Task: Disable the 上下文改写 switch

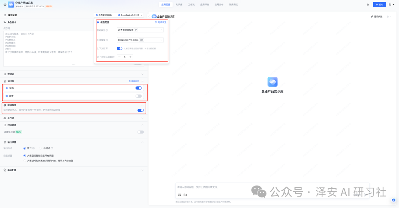Action: [119, 48]
